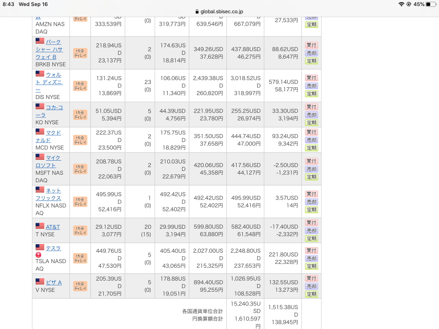Image resolution: width=439 pixels, height=329 pixels.
Task: Click 買付 button in MCD row
Action: 311,132
